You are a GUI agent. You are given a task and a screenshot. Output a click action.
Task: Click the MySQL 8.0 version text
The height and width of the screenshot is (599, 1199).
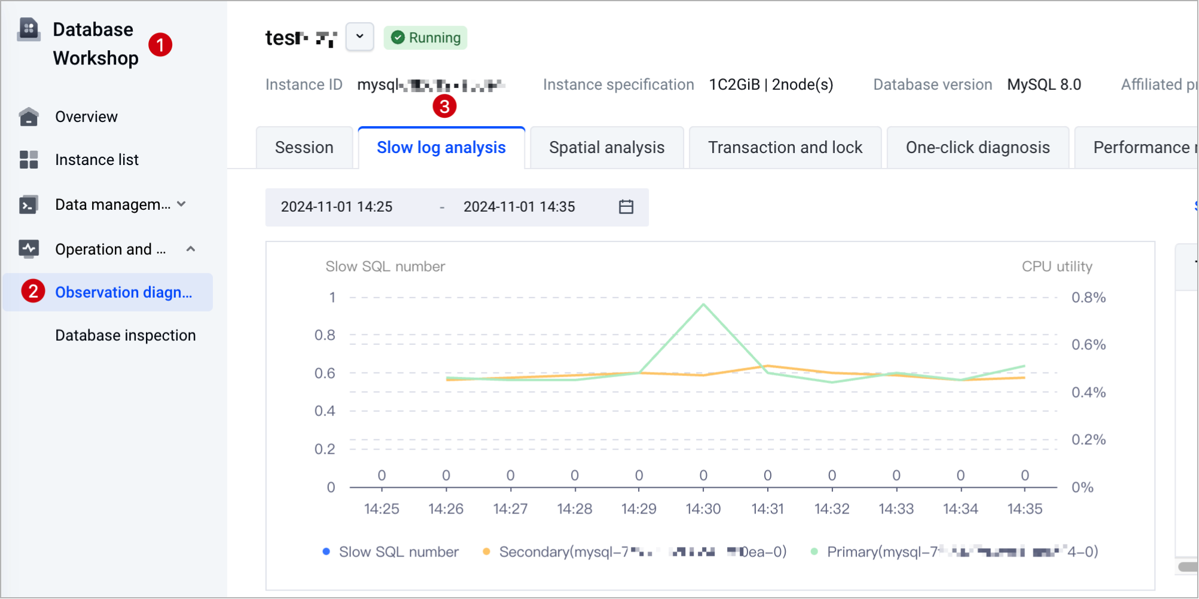1044,85
